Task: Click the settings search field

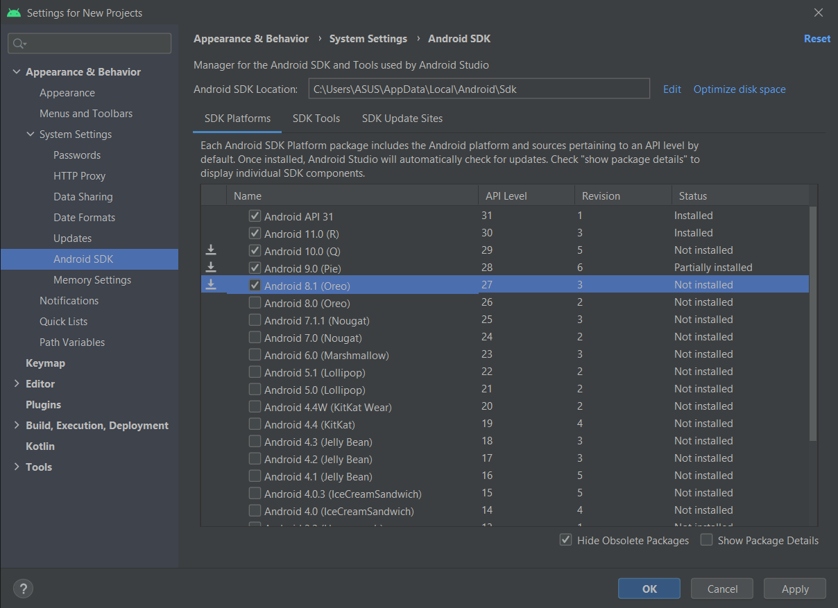Action: click(x=89, y=44)
